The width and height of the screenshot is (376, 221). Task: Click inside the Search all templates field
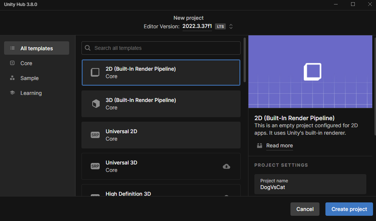pyautogui.click(x=161, y=48)
